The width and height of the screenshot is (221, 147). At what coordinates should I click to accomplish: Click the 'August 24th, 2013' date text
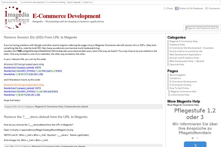14,107
